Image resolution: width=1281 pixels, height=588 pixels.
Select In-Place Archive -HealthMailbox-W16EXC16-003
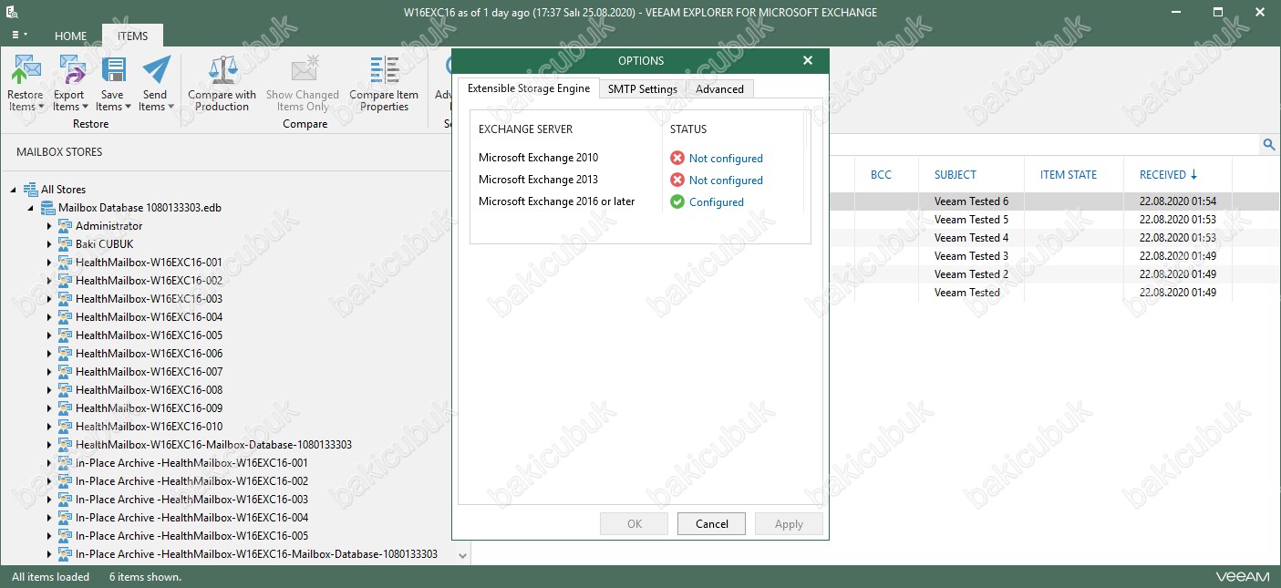(x=191, y=500)
